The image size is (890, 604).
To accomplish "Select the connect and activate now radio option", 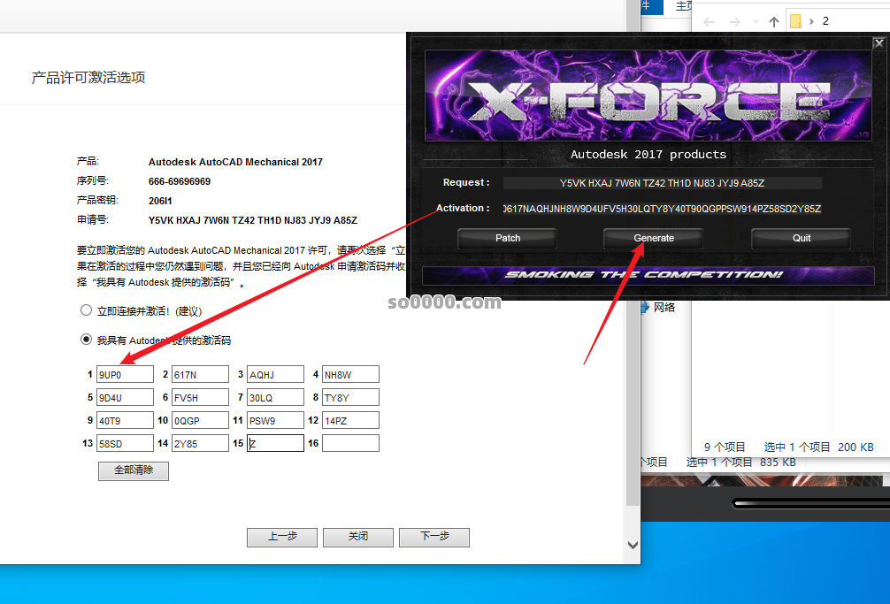I will pos(86,310).
